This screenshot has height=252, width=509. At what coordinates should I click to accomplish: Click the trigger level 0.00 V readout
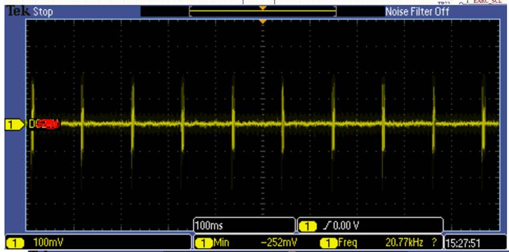click(x=346, y=226)
